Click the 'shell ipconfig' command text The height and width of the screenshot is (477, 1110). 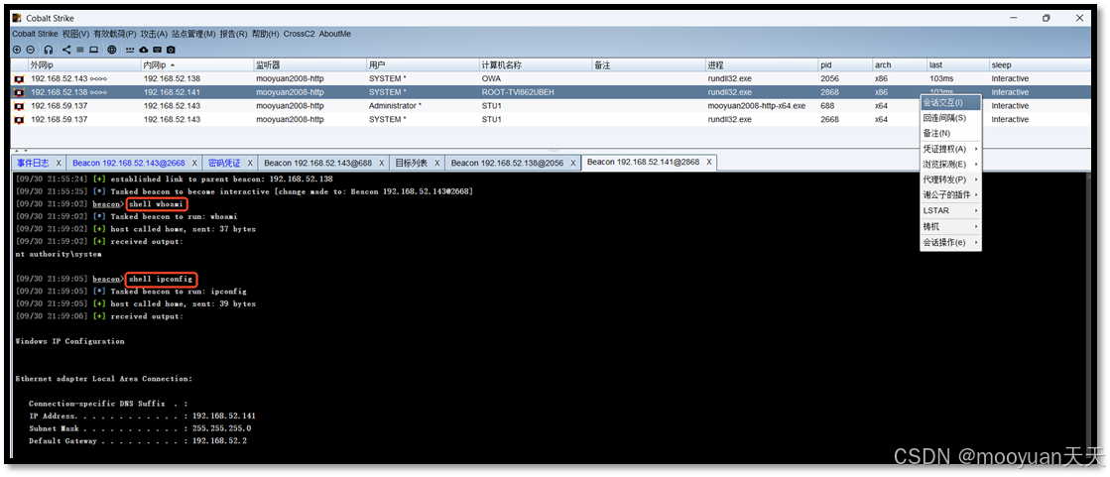click(x=160, y=279)
